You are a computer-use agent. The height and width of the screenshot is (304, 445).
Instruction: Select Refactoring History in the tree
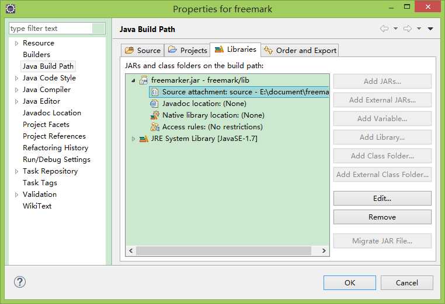pos(55,148)
